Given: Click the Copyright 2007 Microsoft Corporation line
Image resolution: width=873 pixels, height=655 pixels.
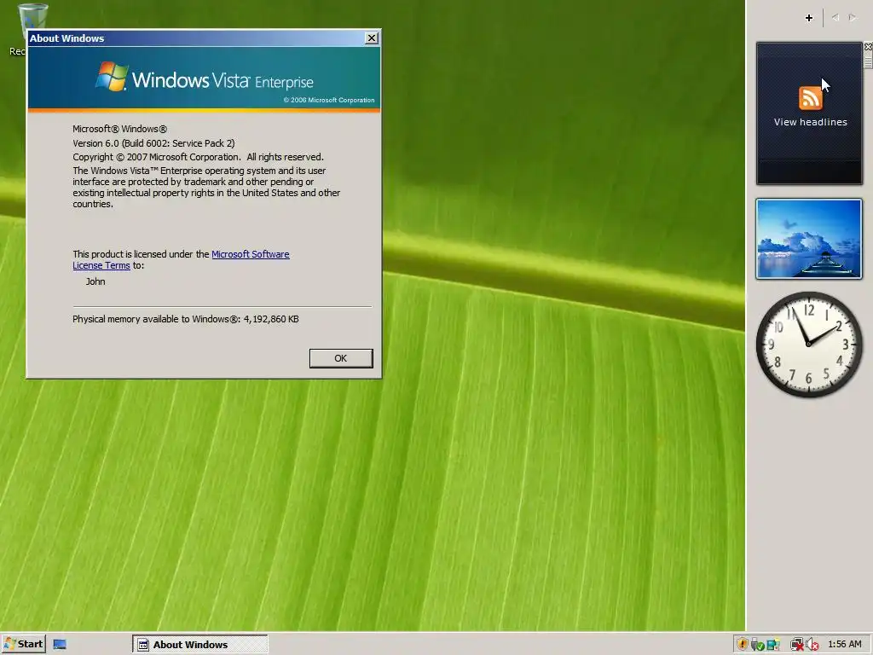Looking at the screenshot, I should (198, 157).
